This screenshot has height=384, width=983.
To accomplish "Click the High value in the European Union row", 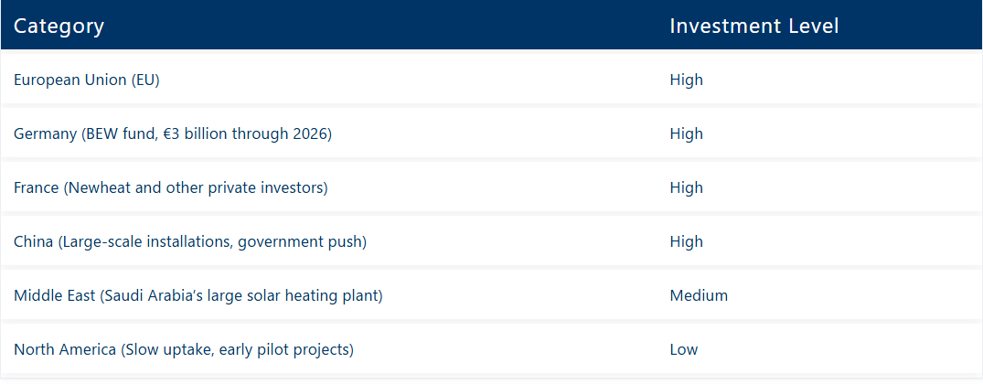I will 686,80.
